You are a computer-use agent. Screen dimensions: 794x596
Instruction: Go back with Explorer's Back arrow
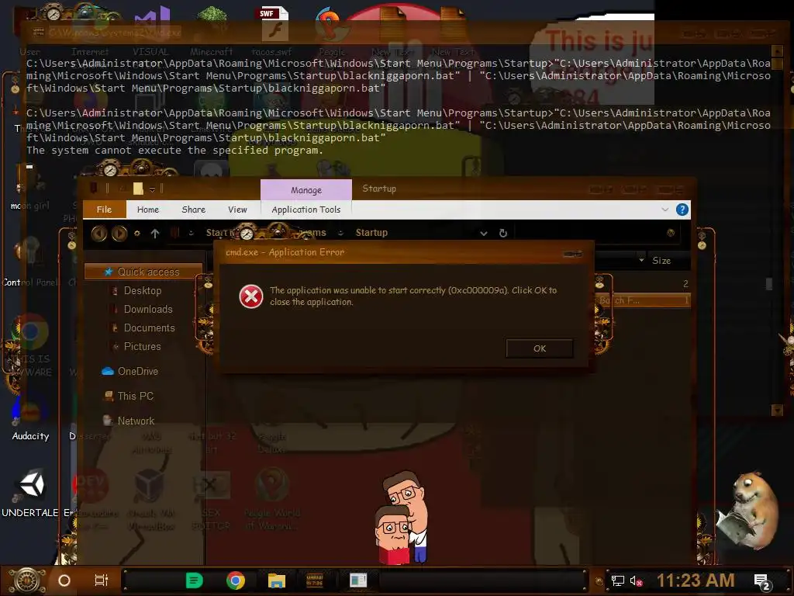coord(98,233)
